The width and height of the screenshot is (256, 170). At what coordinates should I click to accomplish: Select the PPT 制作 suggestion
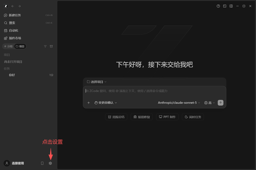coord(167,117)
